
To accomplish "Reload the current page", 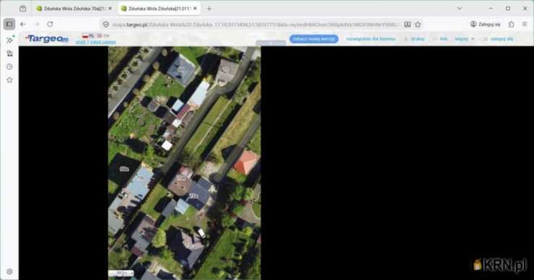I will coord(50,25).
